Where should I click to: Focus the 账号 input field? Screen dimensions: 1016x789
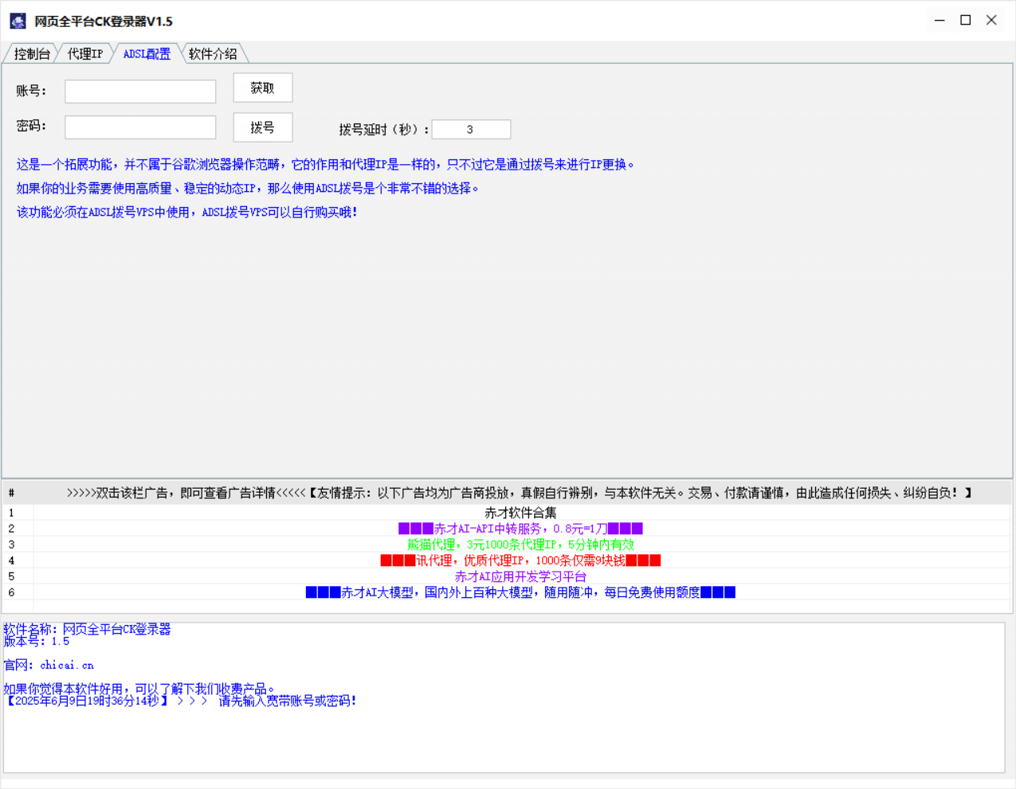140,92
